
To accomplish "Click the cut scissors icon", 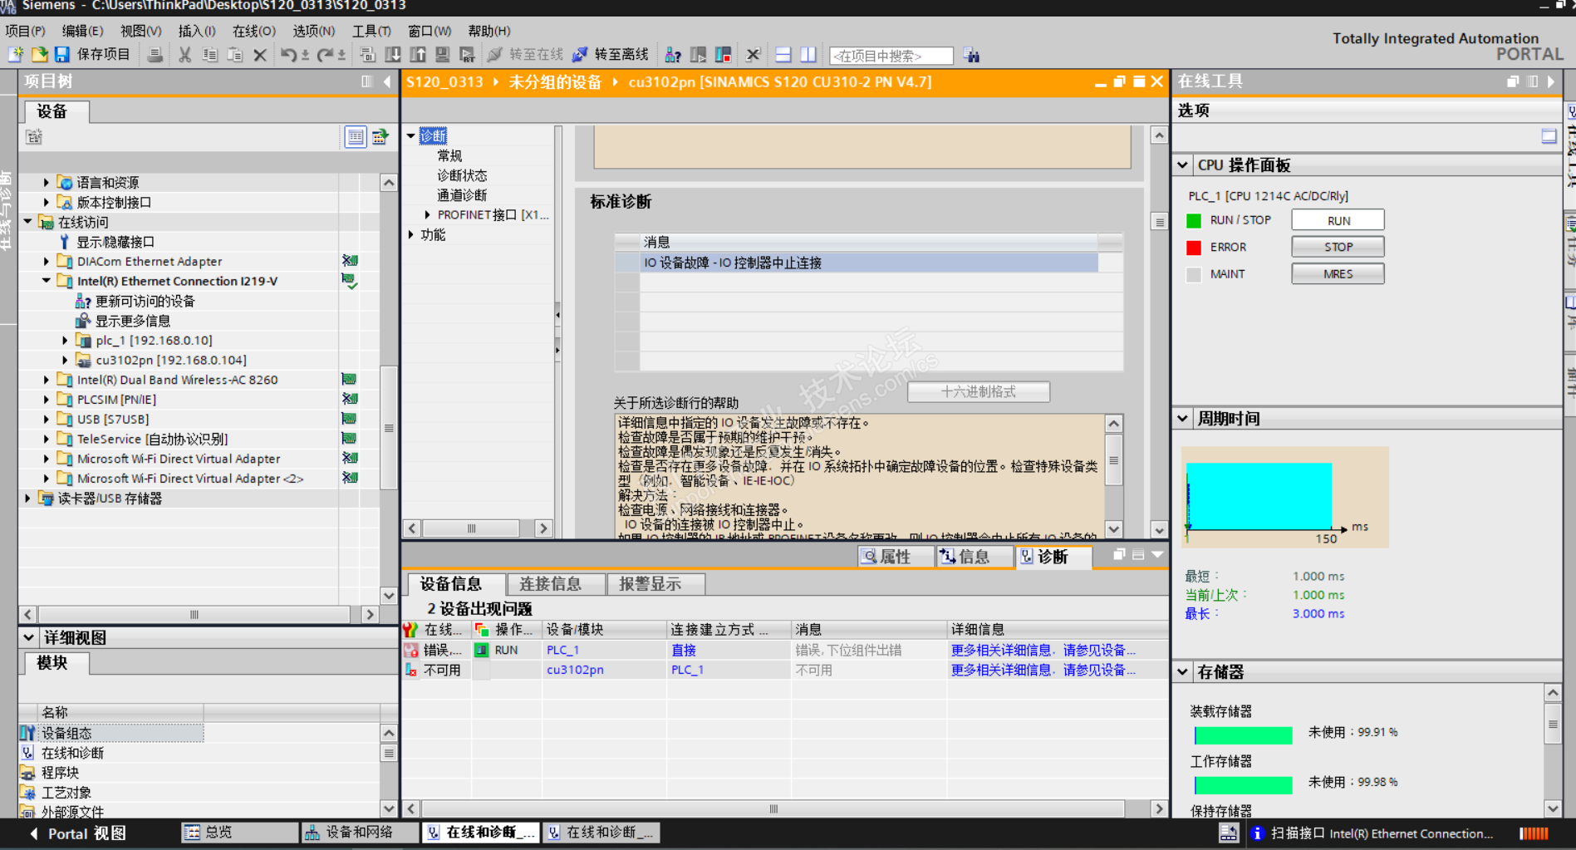I will click(185, 55).
